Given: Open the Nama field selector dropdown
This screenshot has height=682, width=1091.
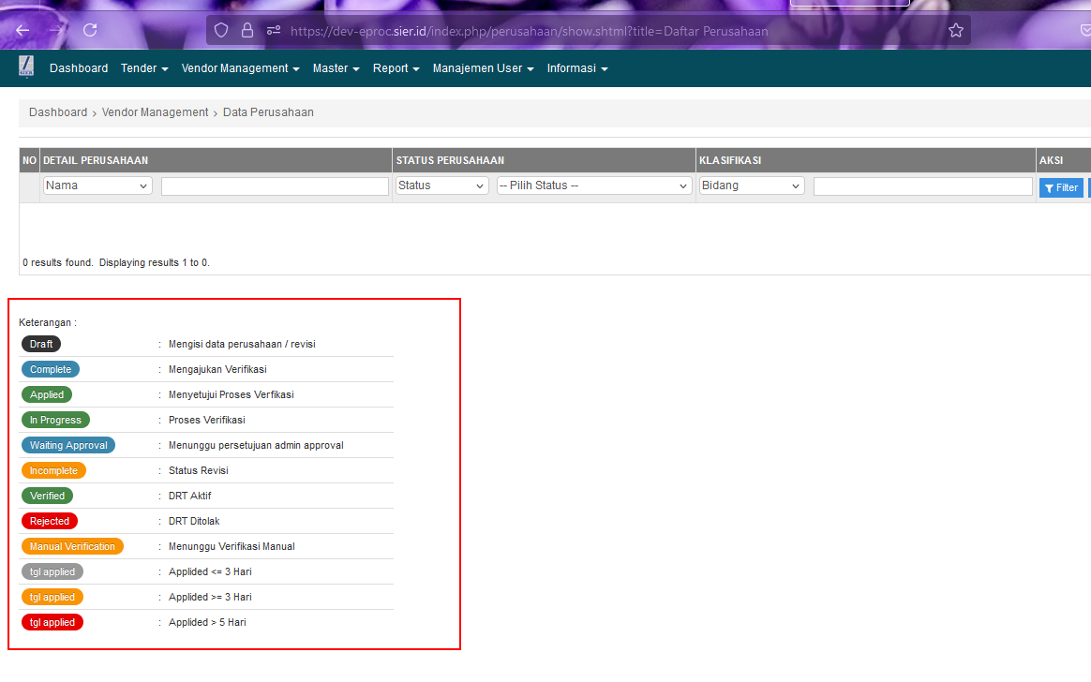Looking at the screenshot, I should [97, 185].
